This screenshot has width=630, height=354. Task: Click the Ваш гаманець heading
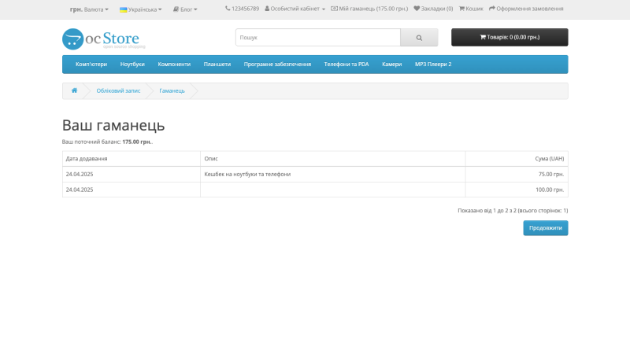[x=113, y=125]
